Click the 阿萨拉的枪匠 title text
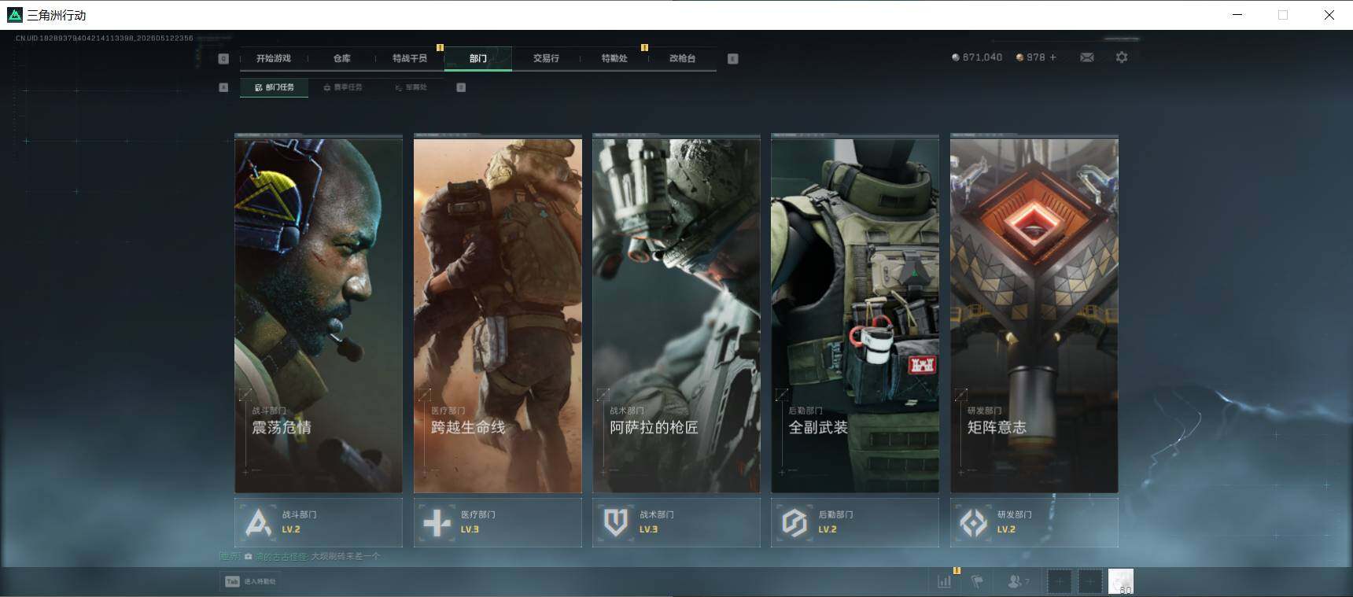Screen dimensions: 1353x597 point(654,427)
